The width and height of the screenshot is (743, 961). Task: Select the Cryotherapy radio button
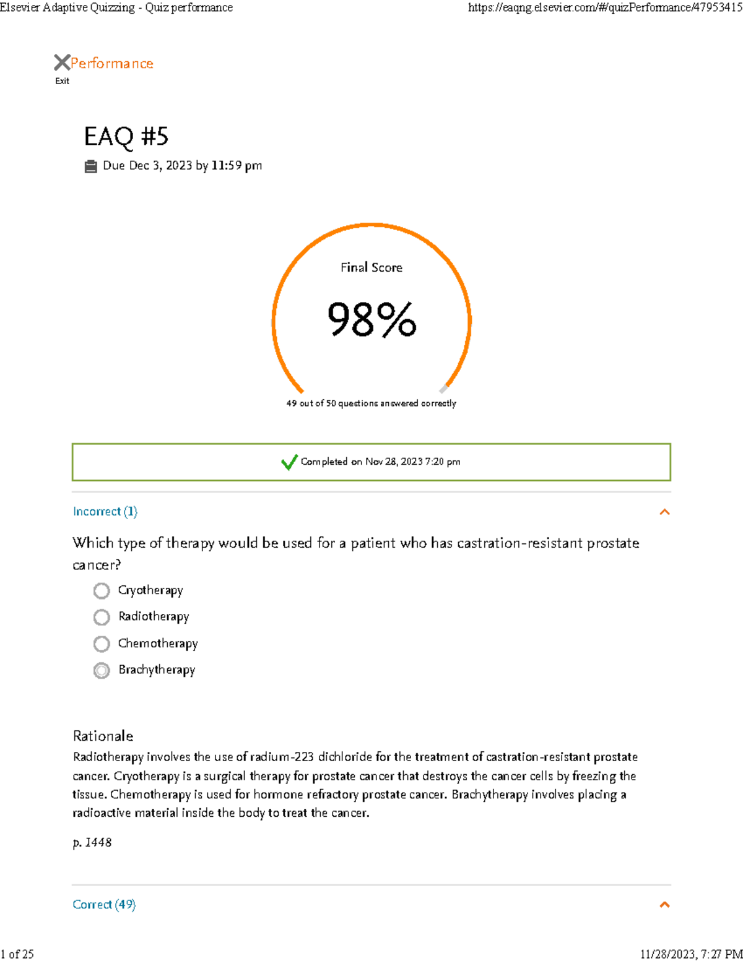coord(102,591)
